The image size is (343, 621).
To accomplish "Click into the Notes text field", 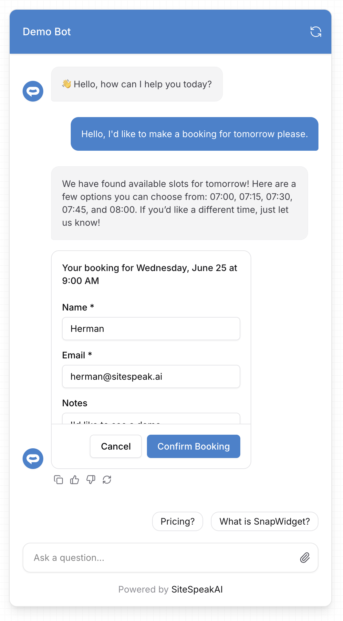I will pyautogui.click(x=151, y=419).
